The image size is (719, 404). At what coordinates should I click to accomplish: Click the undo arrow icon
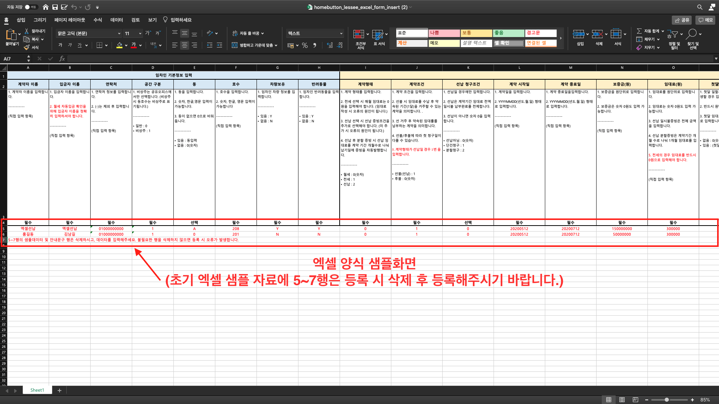click(74, 7)
